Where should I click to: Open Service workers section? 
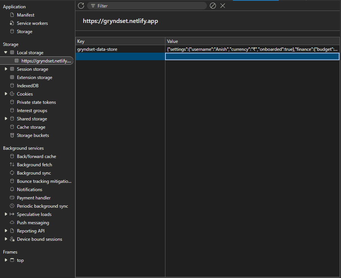point(32,23)
